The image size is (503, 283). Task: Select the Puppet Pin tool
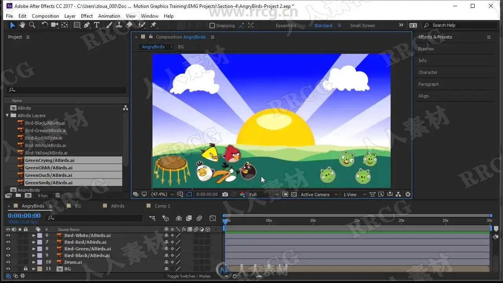point(154,25)
